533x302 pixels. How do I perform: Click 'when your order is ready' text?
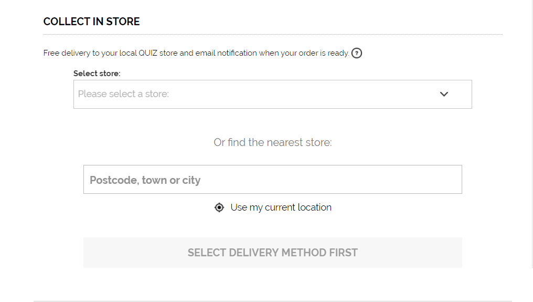click(304, 53)
